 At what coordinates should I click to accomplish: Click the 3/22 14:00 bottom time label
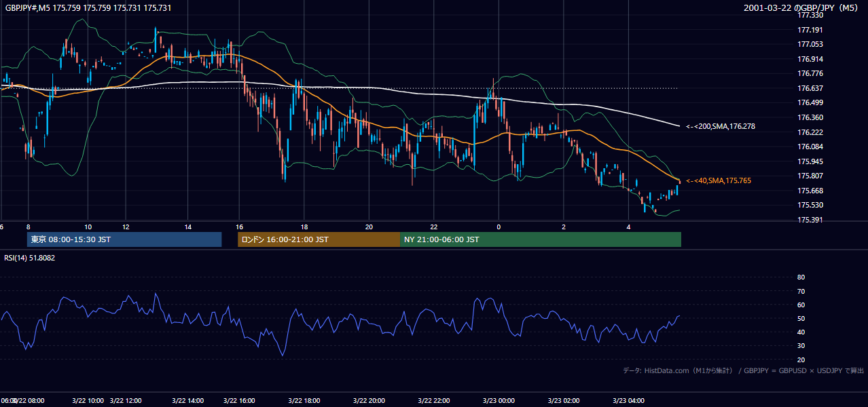pos(188,400)
